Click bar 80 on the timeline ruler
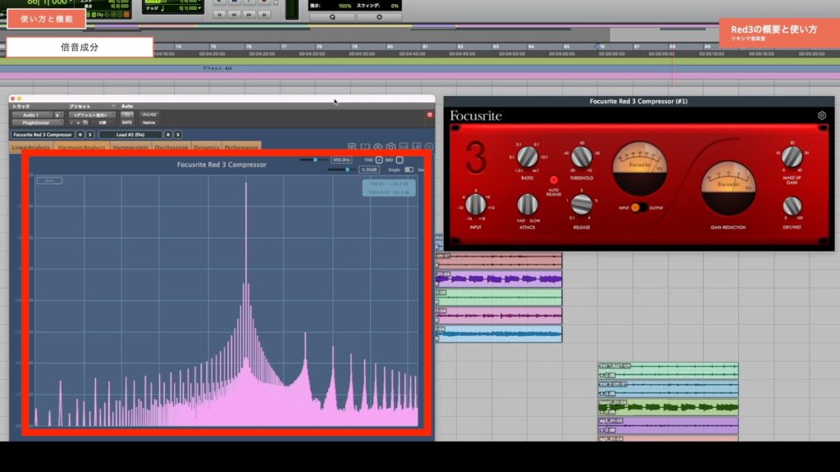The image size is (840, 472). tap(390, 47)
